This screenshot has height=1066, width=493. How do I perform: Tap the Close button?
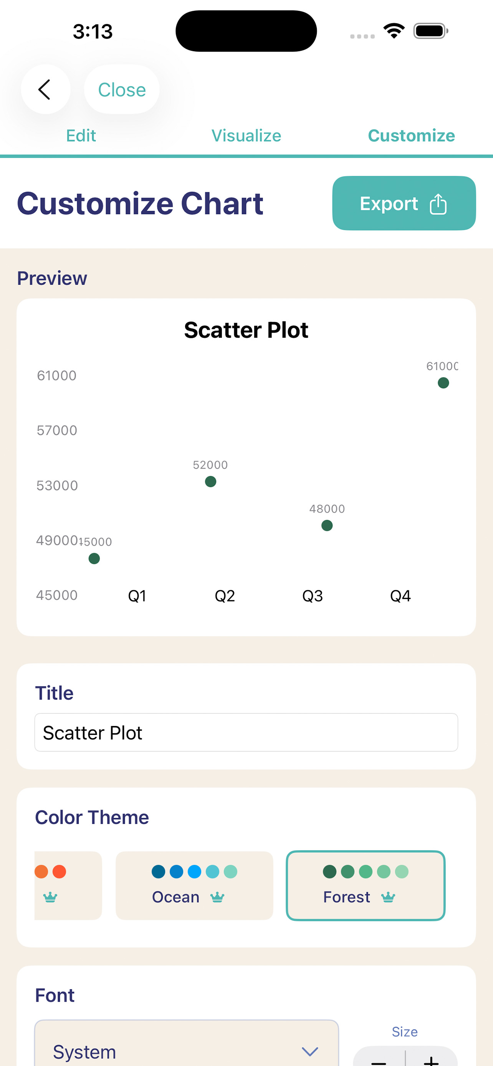coord(121,89)
